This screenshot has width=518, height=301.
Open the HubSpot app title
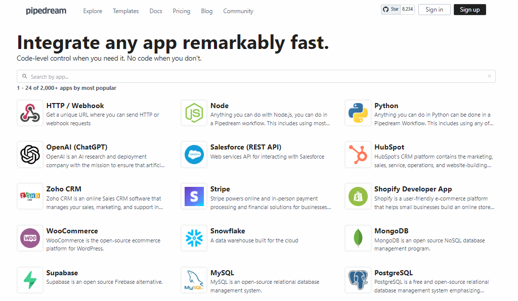pyautogui.click(x=389, y=147)
